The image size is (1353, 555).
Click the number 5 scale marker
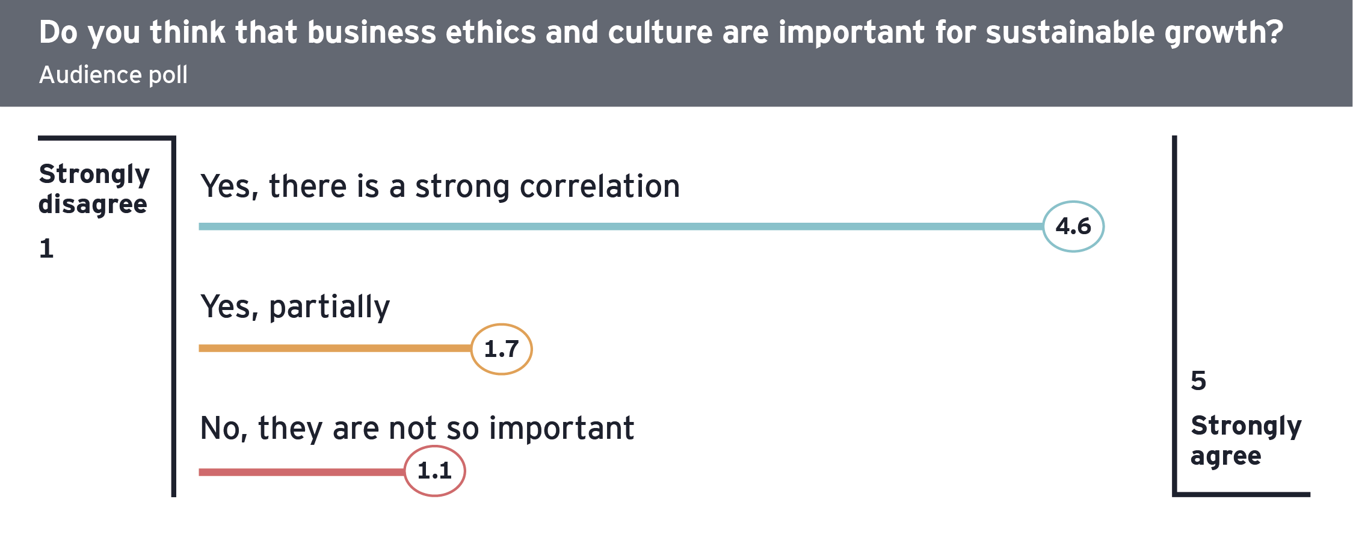coord(1198,381)
